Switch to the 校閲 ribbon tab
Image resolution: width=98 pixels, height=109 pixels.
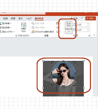(x=13, y=19)
